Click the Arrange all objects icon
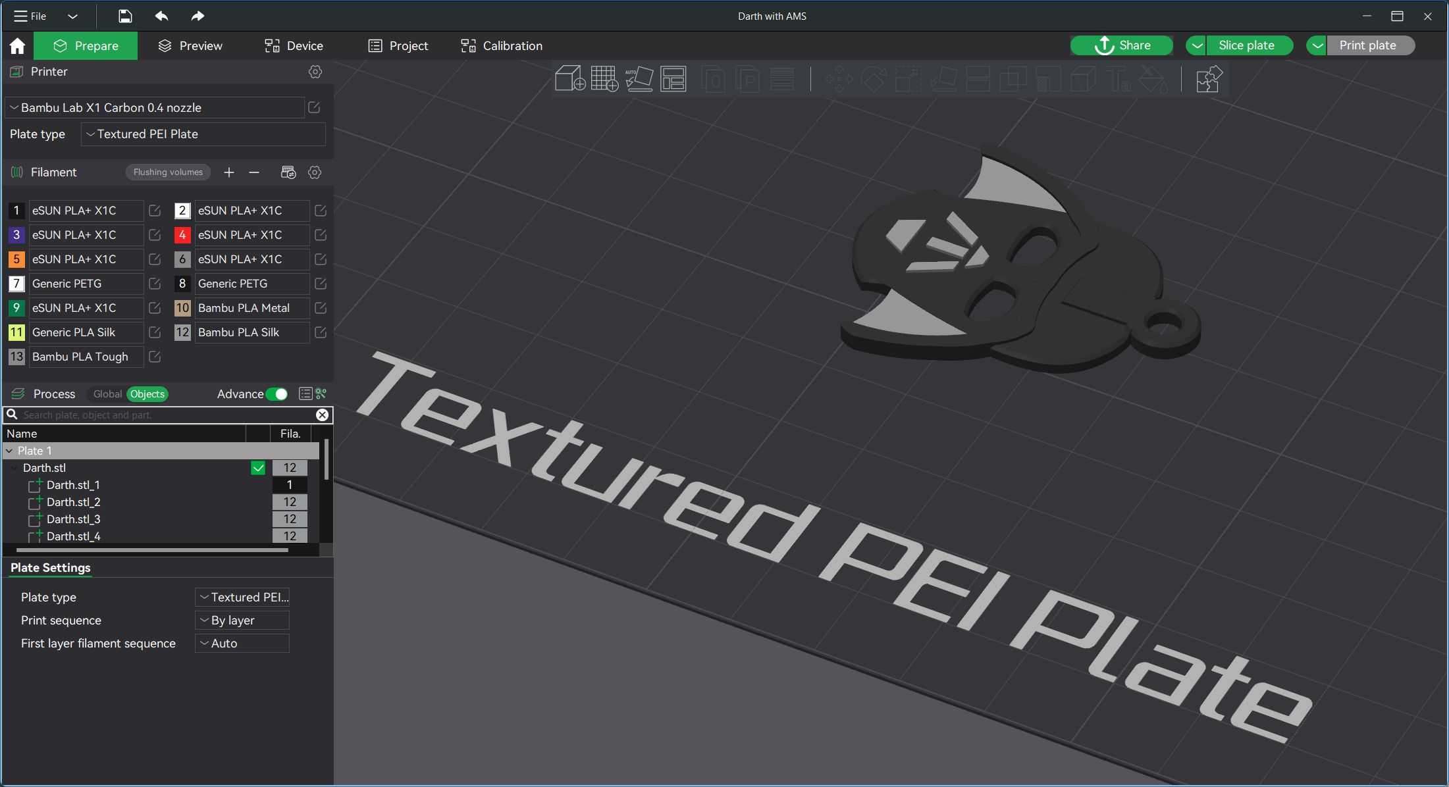The image size is (1449, 787). click(x=673, y=79)
